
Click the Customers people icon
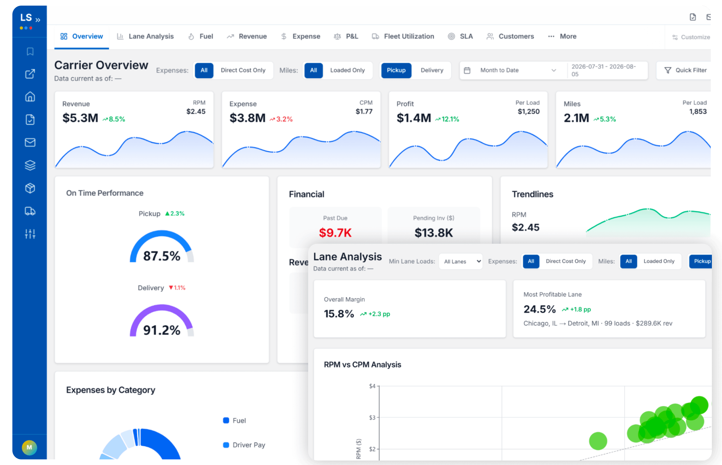coord(490,36)
